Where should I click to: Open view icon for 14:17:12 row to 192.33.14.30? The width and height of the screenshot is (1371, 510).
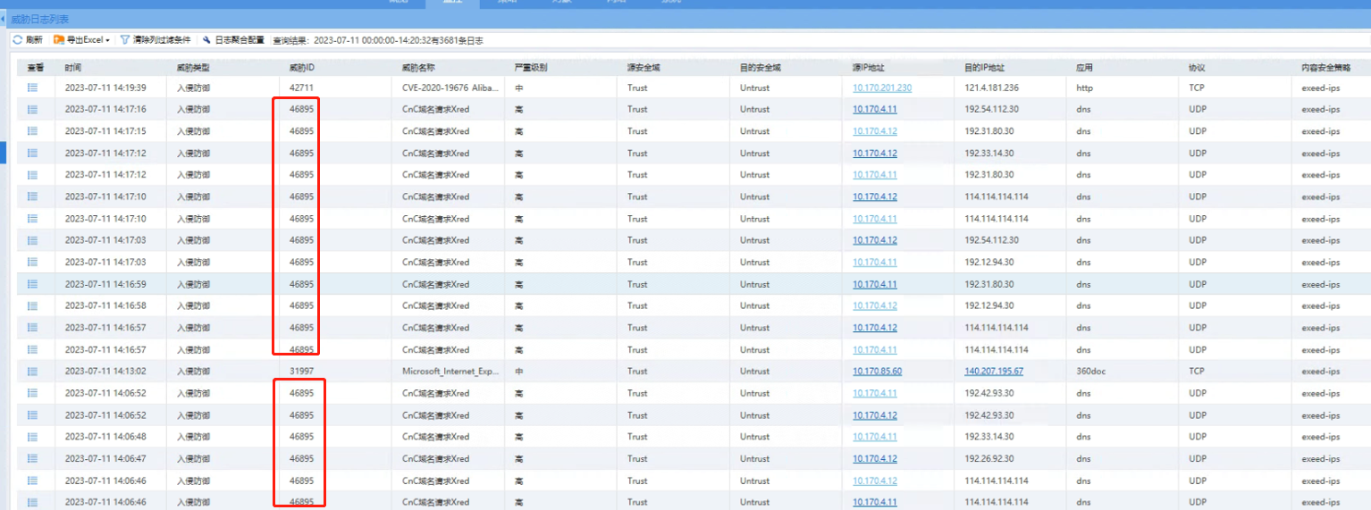(x=32, y=153)
